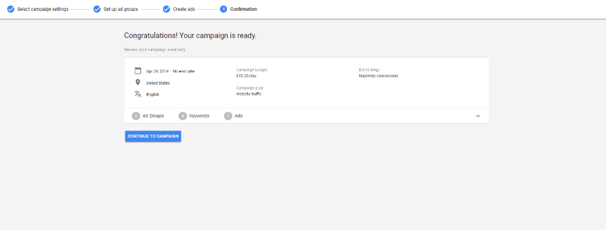Click the calendar date icon

click(138, 71)
